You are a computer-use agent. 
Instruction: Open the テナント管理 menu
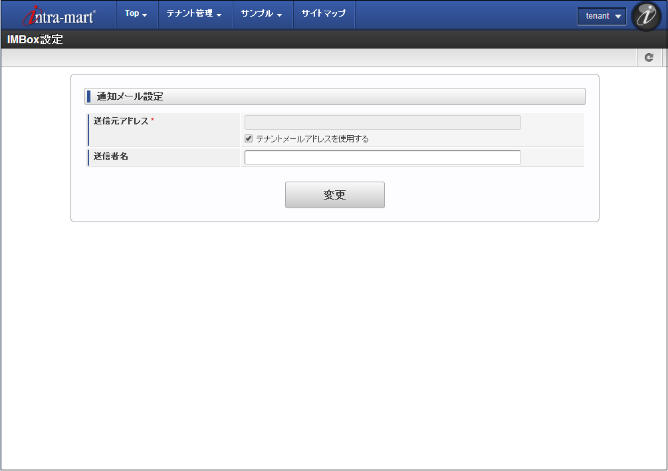point(195,14)
